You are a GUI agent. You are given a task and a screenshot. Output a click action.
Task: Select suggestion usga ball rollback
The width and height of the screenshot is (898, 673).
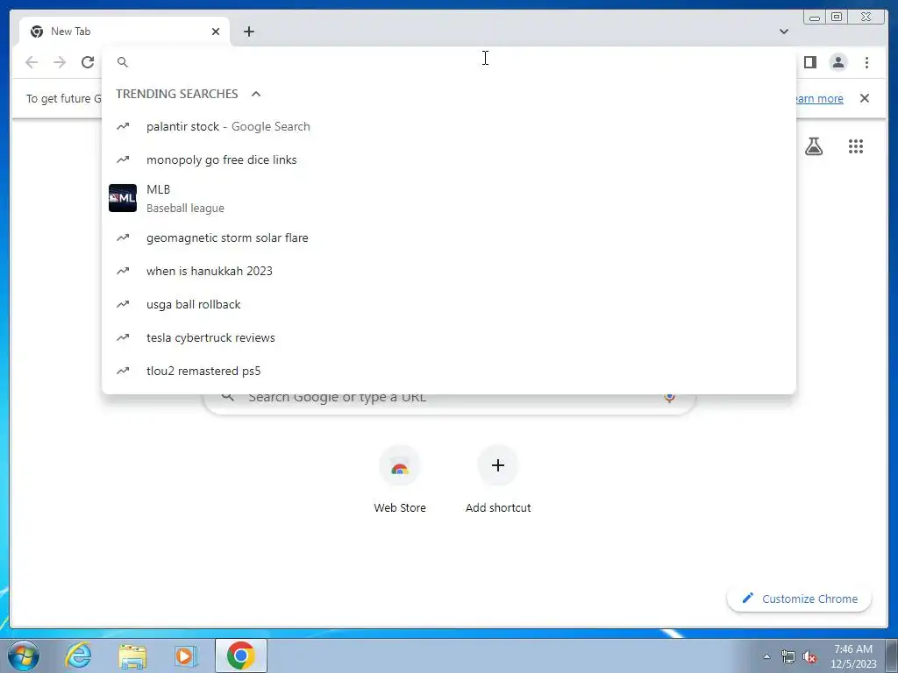448,304
